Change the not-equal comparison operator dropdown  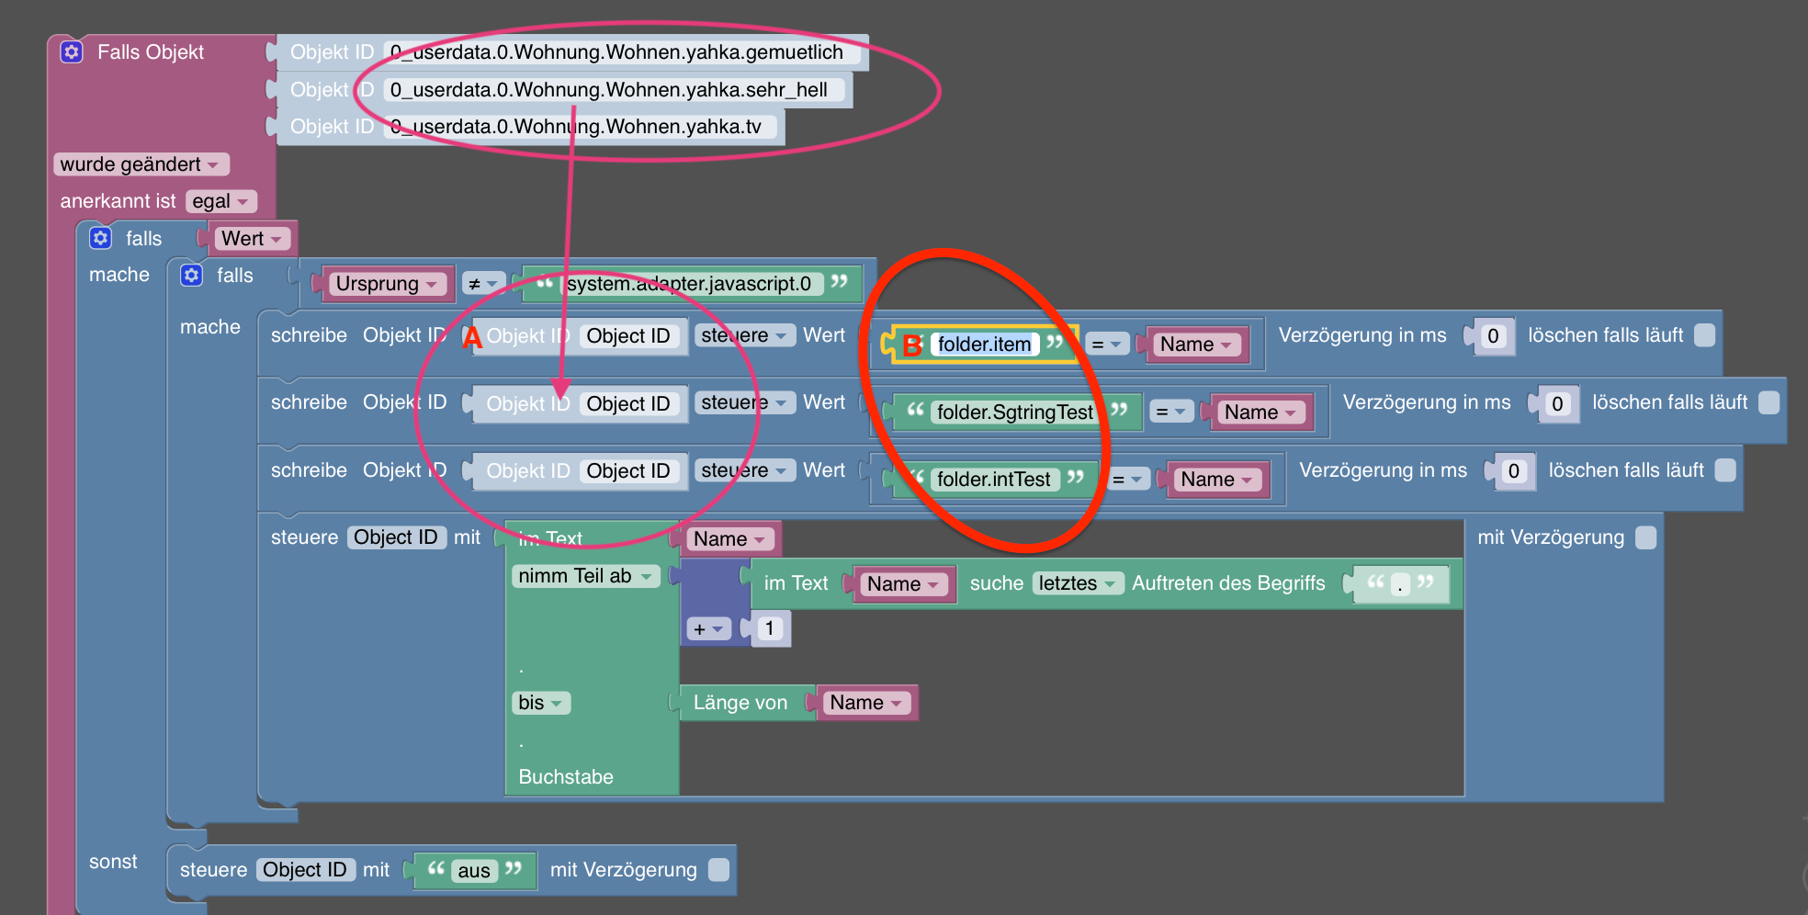click(483, 284)
